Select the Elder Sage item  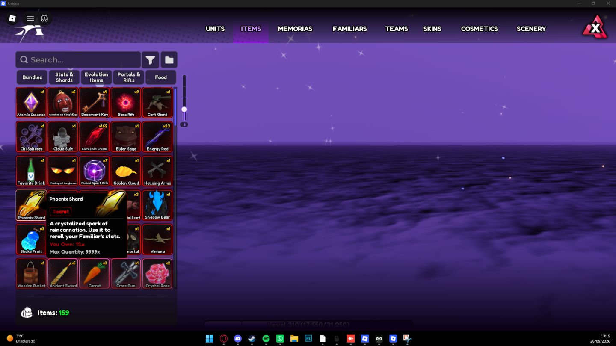pyautogui.click(x=126, y=137)
